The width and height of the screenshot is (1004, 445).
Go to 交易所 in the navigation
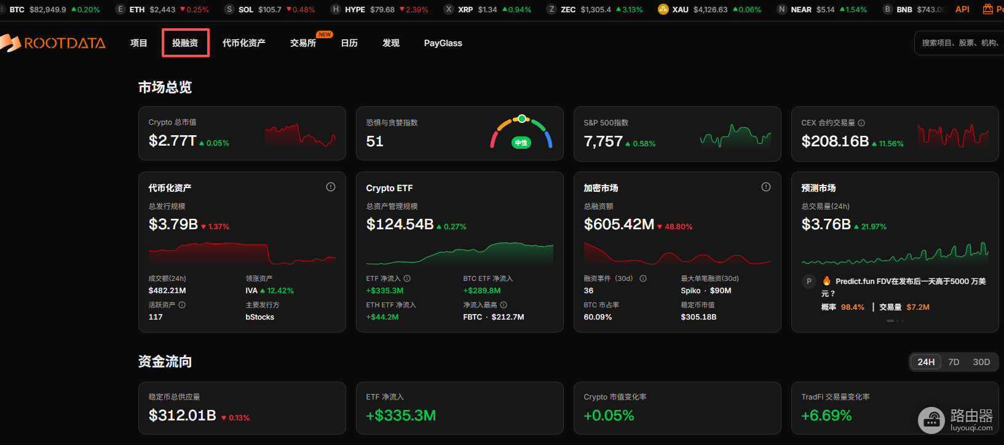(303, 43)
